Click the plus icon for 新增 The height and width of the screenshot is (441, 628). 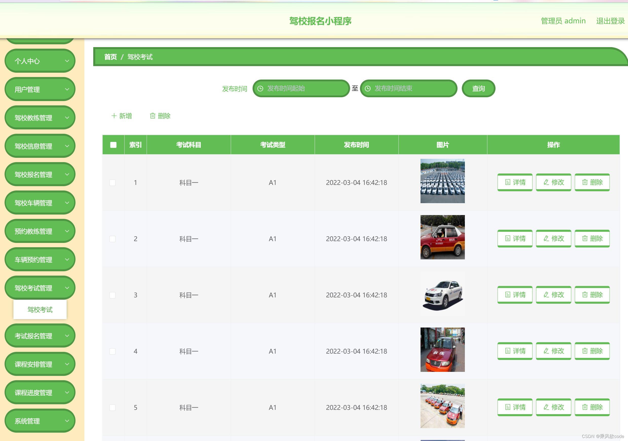pos(114,116)
